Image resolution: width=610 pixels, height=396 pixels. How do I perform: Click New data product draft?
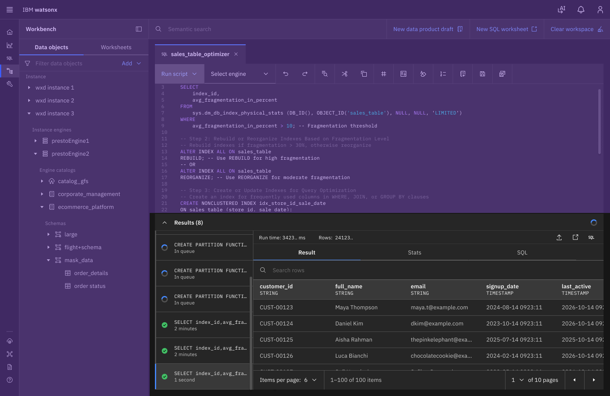[x=428, y=29]
